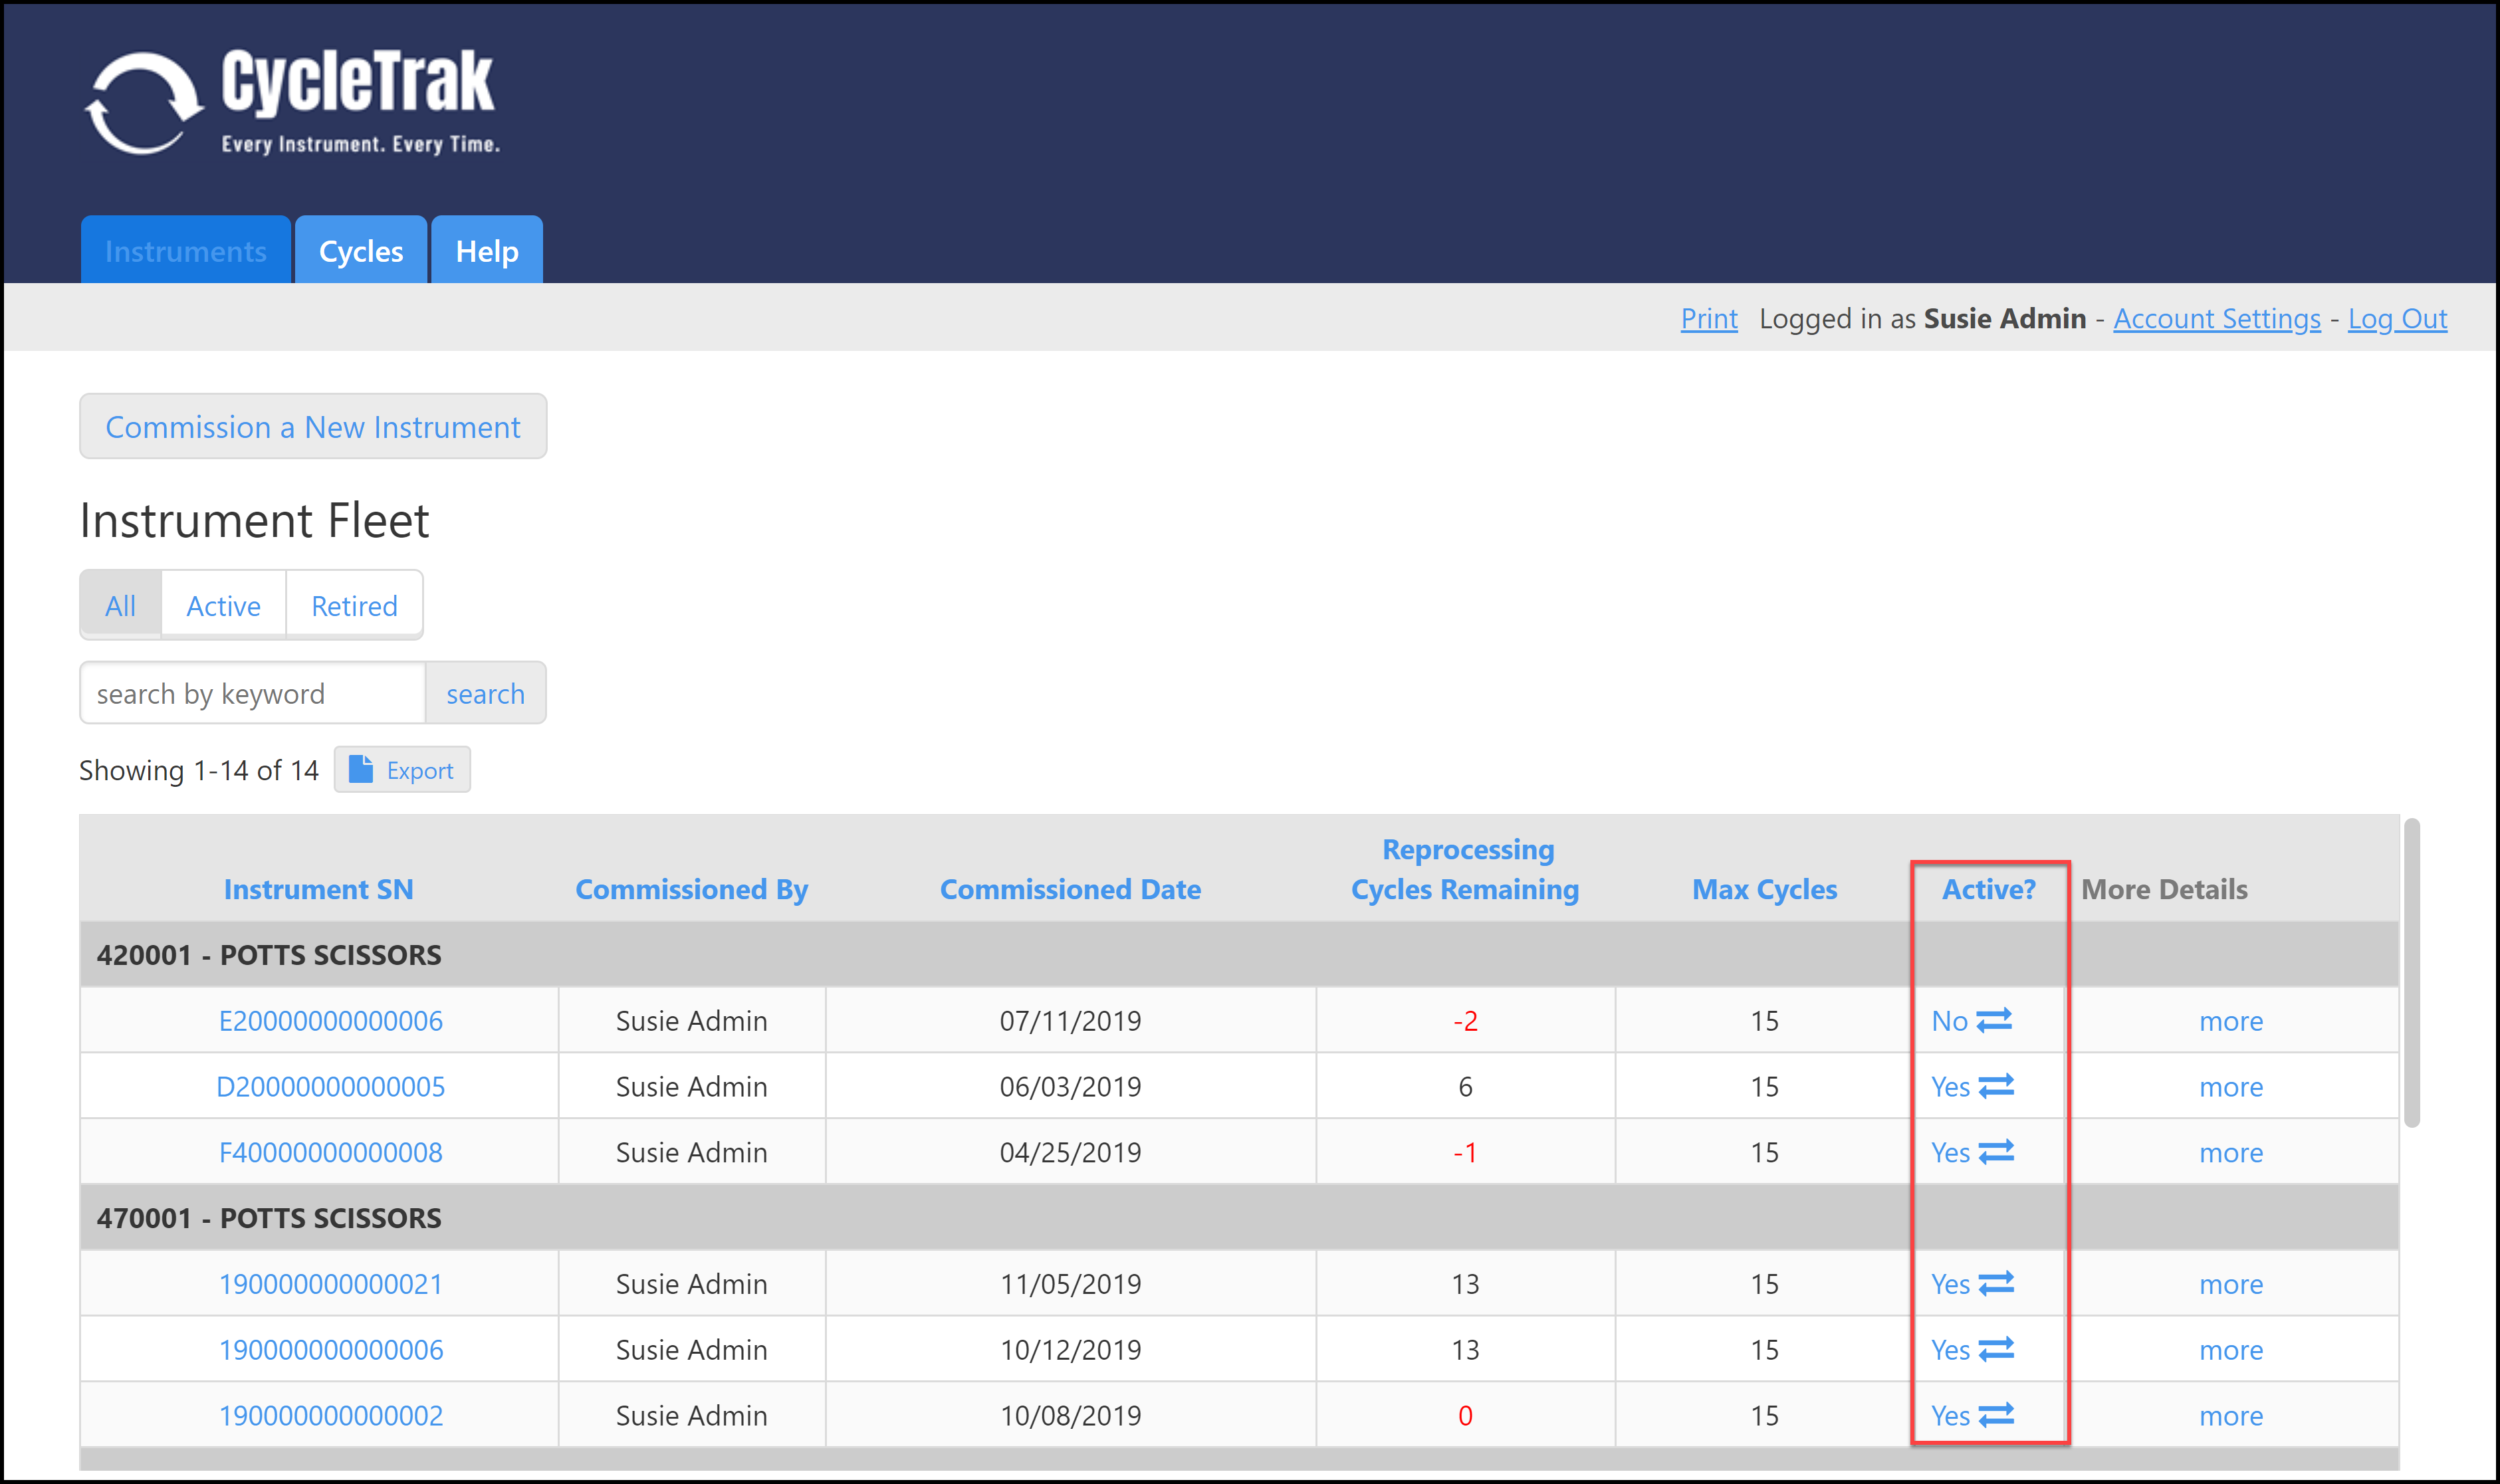Expand more details for 190000000000021 row
This screenshot has width=2500, height=1484.
(2230, 1284)
